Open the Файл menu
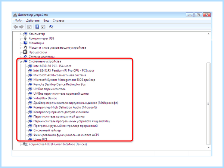 (x=19, y=21)
